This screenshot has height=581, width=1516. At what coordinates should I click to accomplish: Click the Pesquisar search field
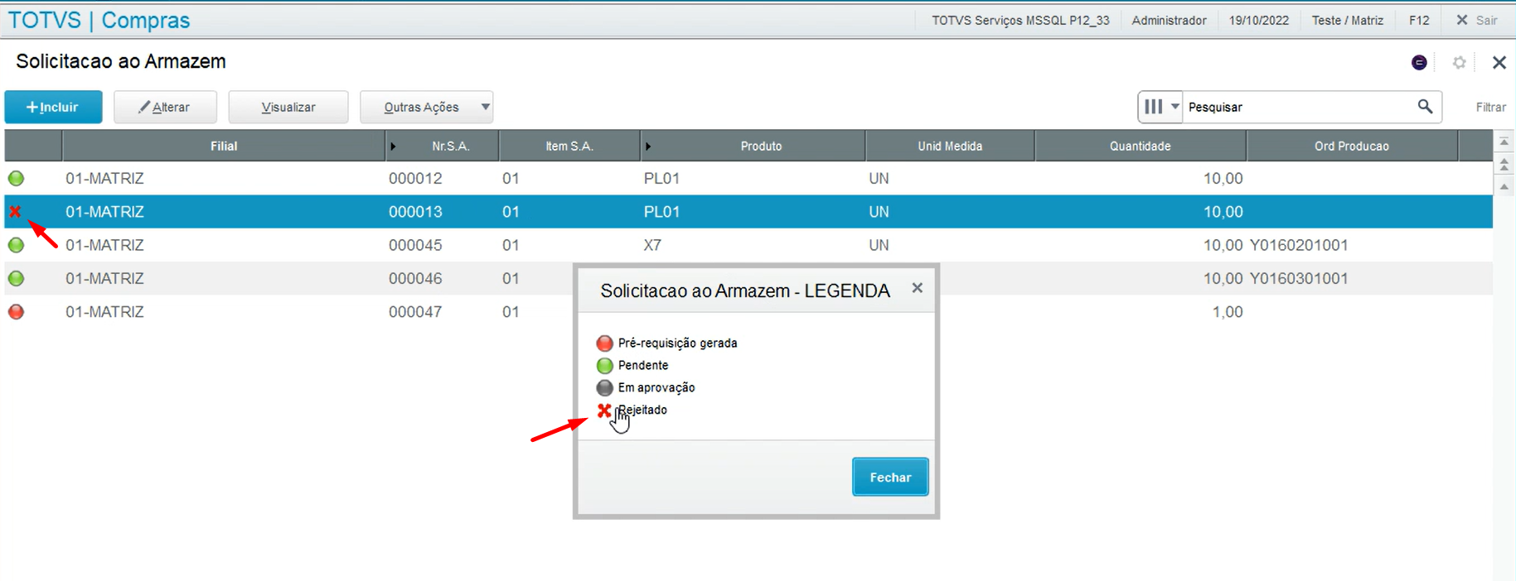1297,107
